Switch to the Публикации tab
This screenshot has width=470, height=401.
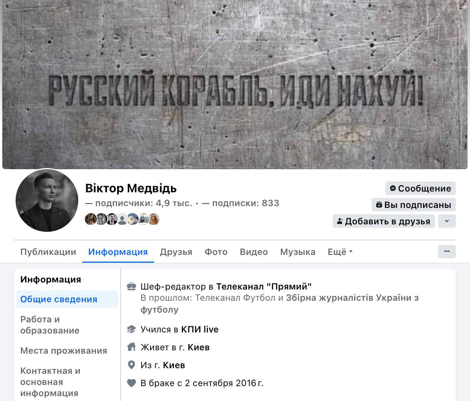click(48, 252)
